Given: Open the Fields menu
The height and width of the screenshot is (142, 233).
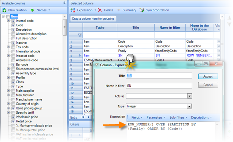Looking at the screenshot, I should tap(137, 118).
